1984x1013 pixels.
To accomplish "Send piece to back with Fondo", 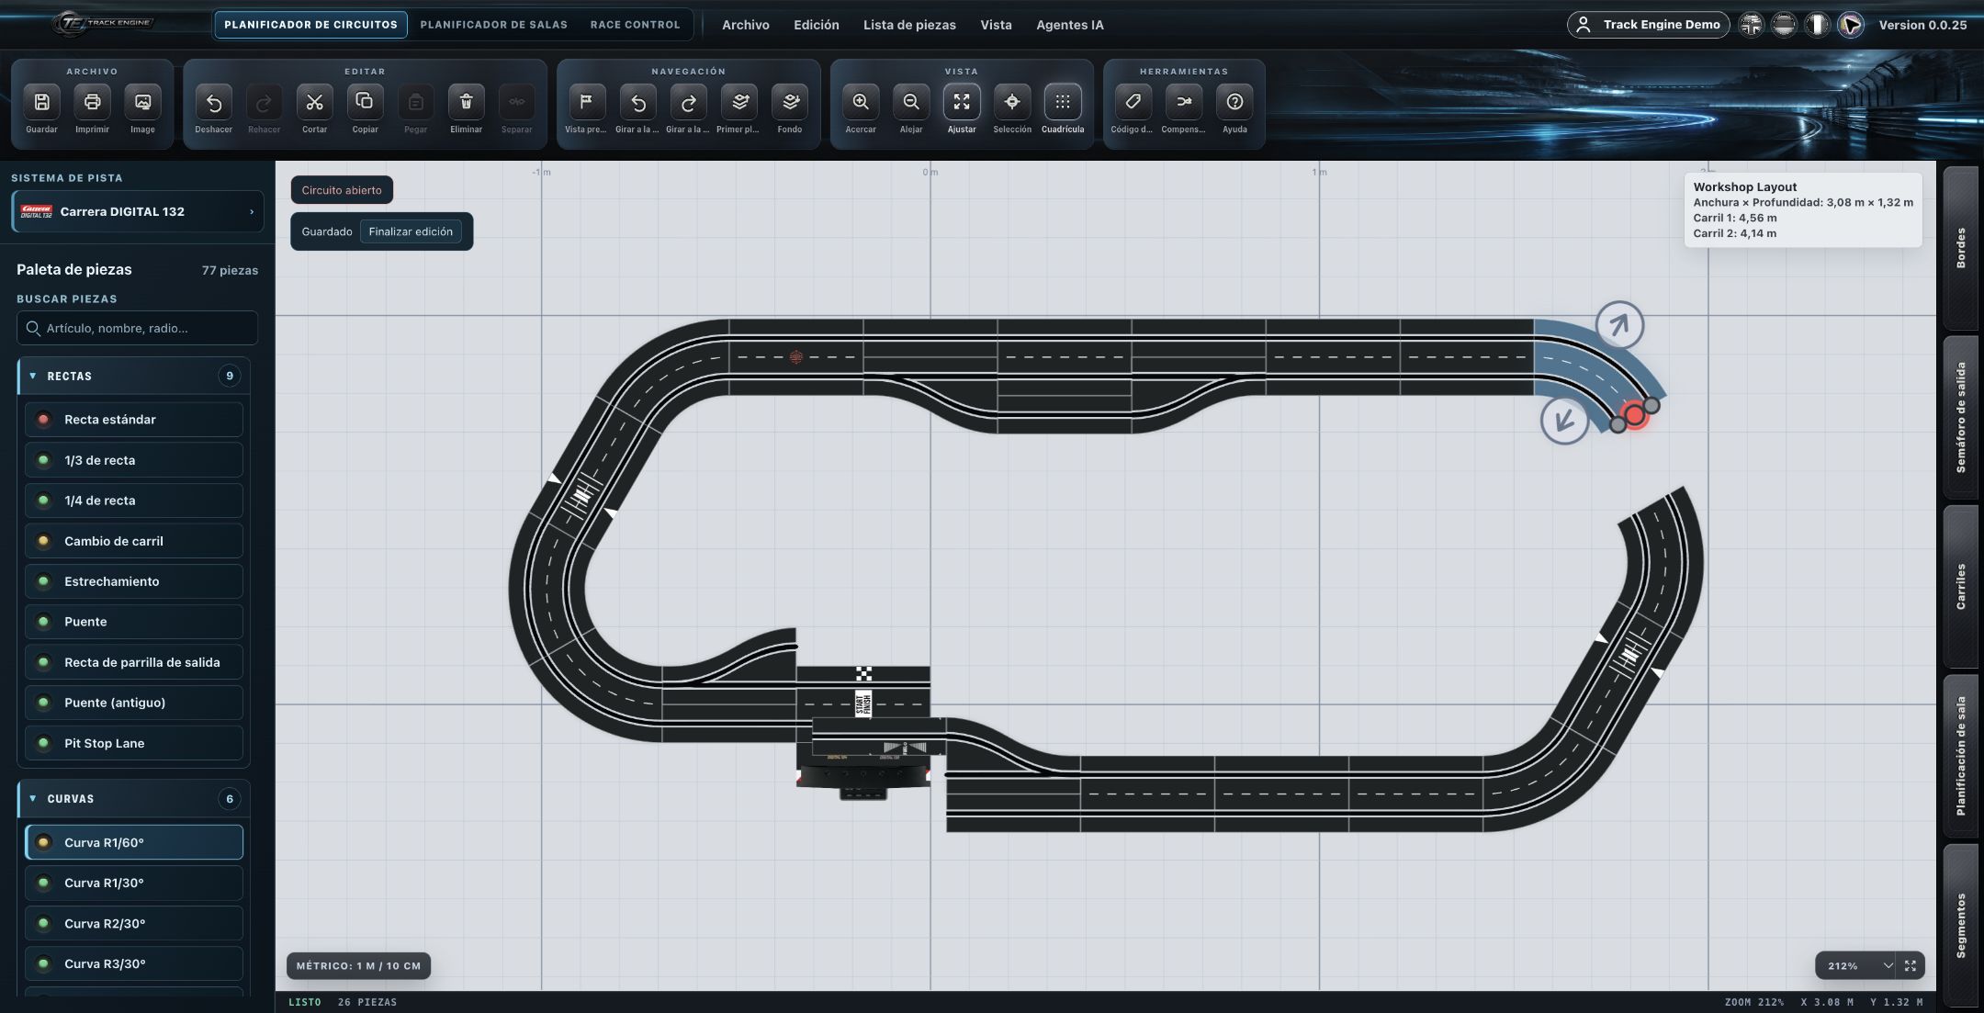I will click(x=790, y=102).
